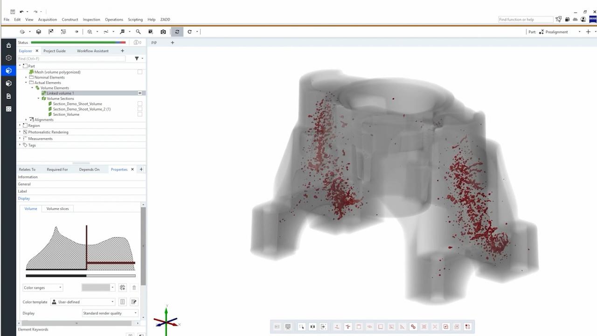Image resolution: width=597 pixels, height=336 pixels.
Task: Click the Find (Ctrl+F) search field
Action: [70, 58]
